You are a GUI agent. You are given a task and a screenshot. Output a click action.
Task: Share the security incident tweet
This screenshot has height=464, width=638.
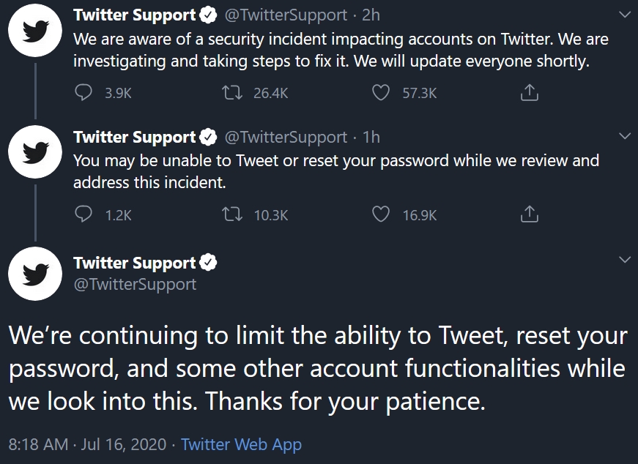(x=529, y=93)
